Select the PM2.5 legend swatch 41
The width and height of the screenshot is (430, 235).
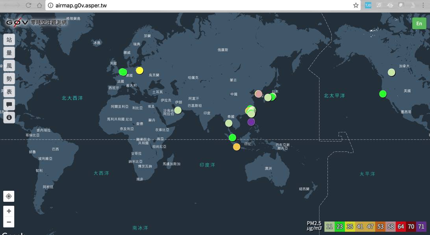(x=360, y=226)
